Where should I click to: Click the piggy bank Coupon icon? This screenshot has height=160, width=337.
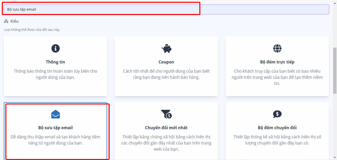[x=166, y=48]
